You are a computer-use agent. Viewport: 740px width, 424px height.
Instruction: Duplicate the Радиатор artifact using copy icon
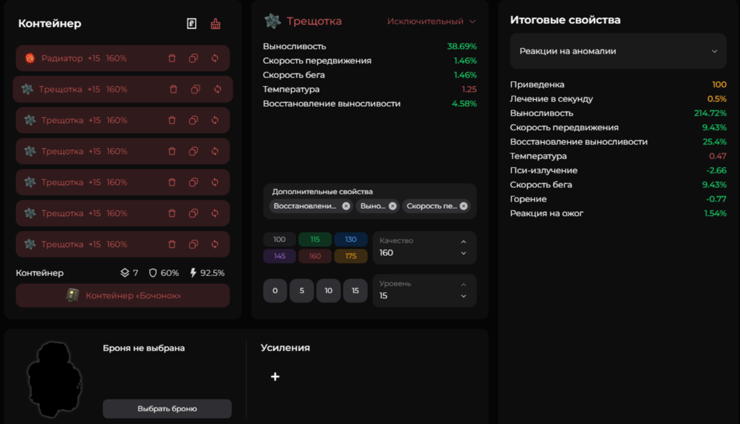(193, 58)
